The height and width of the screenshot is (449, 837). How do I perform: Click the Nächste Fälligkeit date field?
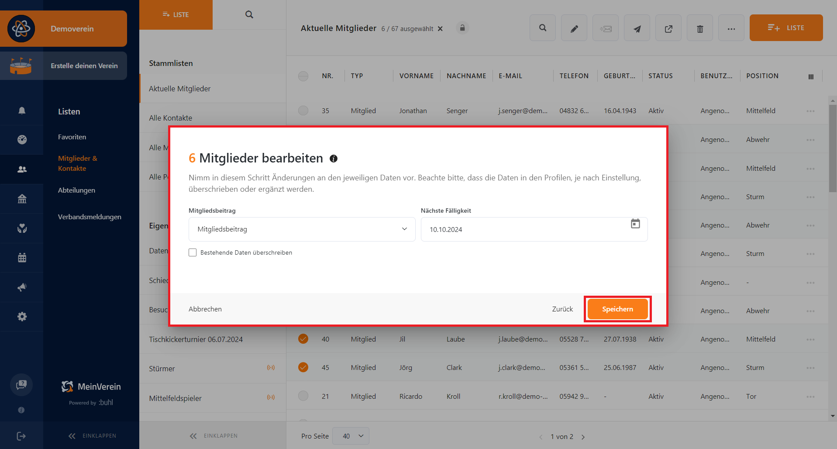[534, 229]
